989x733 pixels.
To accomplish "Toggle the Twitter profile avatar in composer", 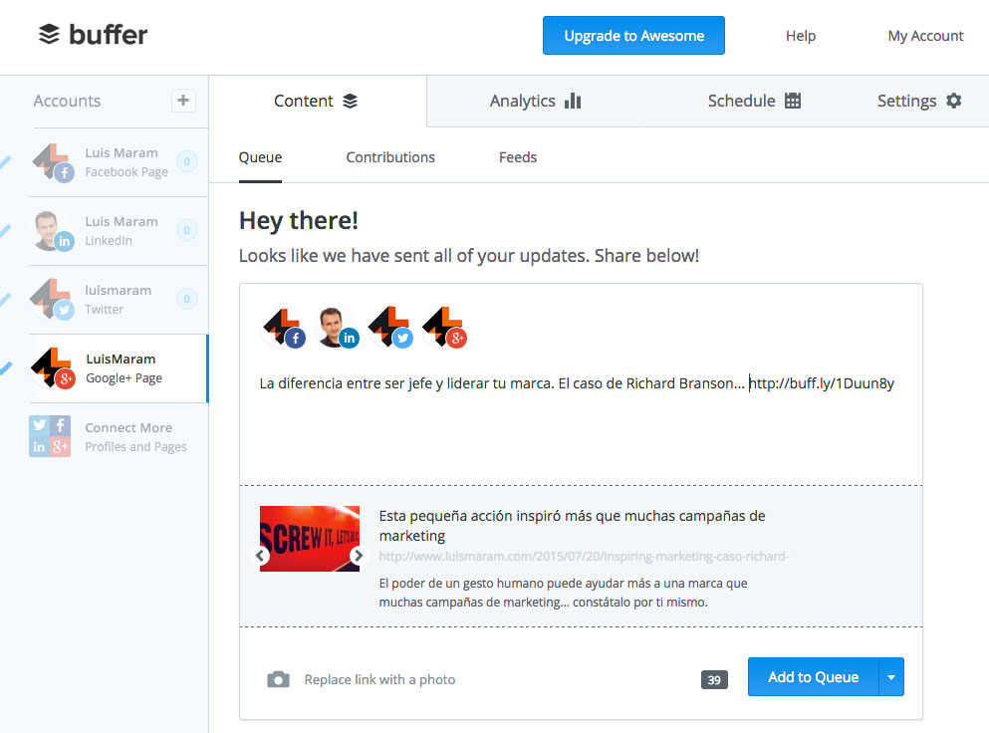I will point(389,327).
